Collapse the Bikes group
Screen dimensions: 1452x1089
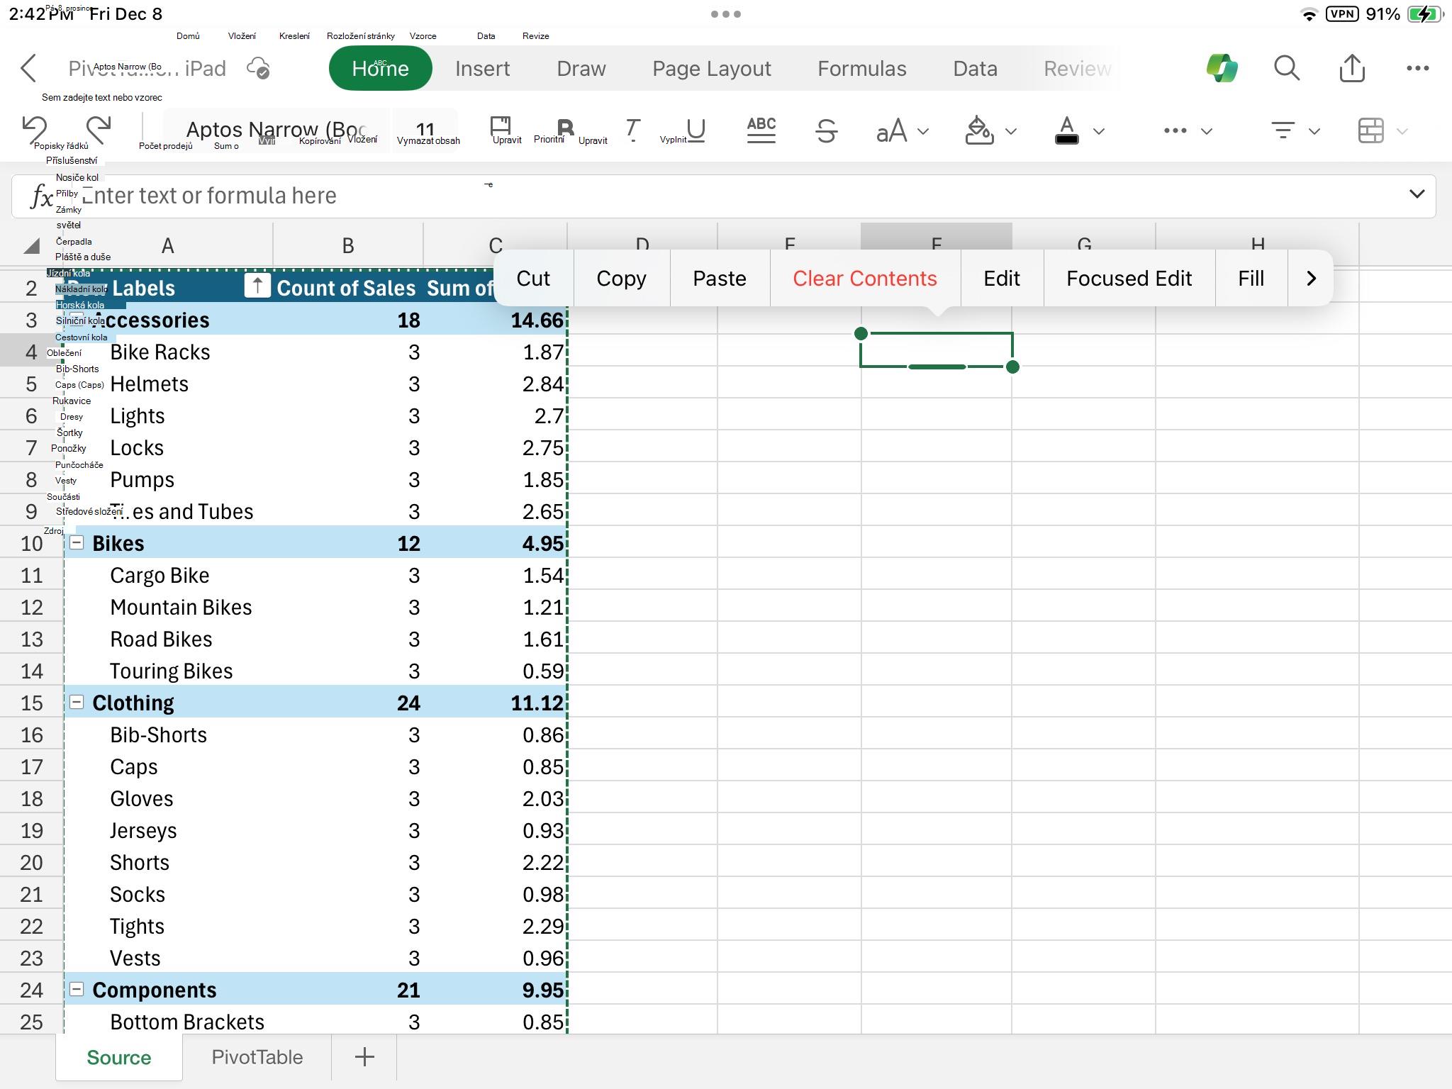pos(77,543)
